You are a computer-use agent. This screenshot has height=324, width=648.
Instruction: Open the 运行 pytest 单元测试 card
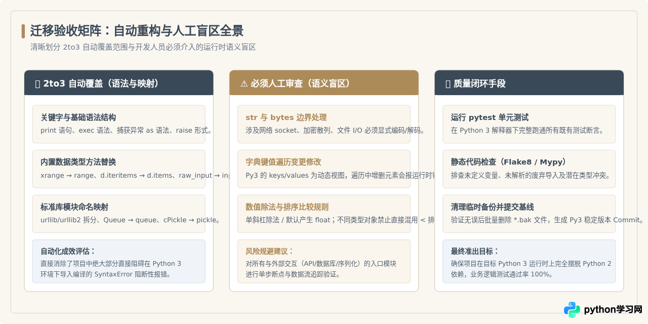pyautogui.click(x=529, y=124)
